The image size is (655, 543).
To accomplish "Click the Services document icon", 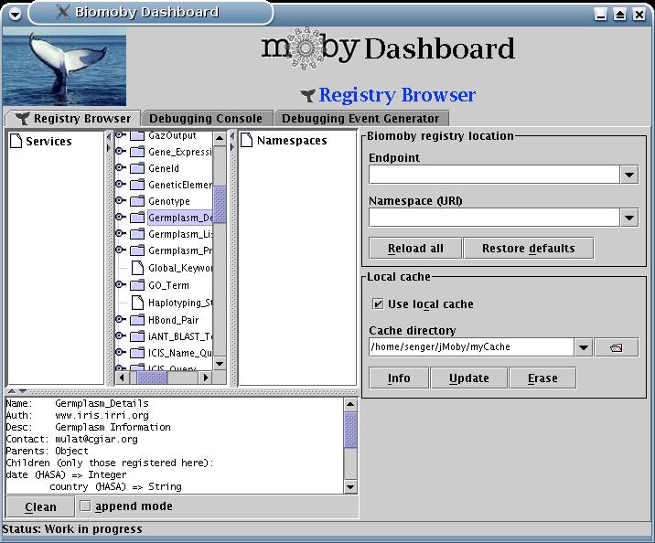I will (x=16, y=141).
